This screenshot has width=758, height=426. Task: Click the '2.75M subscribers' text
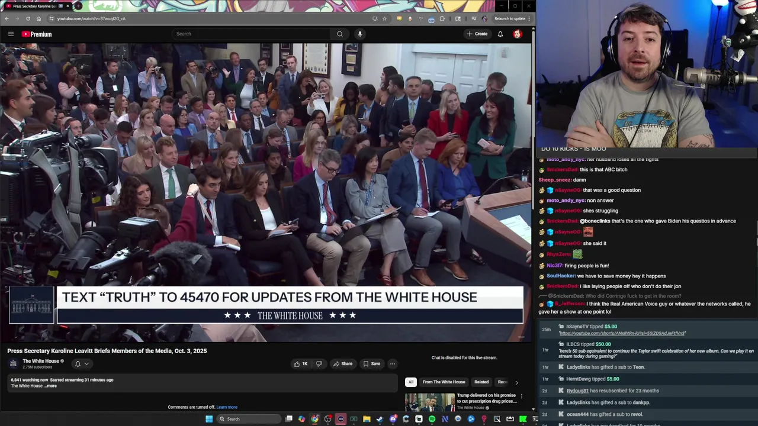pos(37,367)
